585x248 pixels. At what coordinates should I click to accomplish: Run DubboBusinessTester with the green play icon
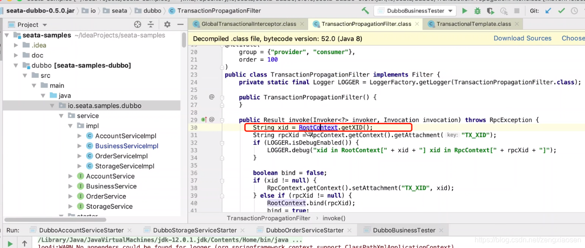click(x=465, y=10)
